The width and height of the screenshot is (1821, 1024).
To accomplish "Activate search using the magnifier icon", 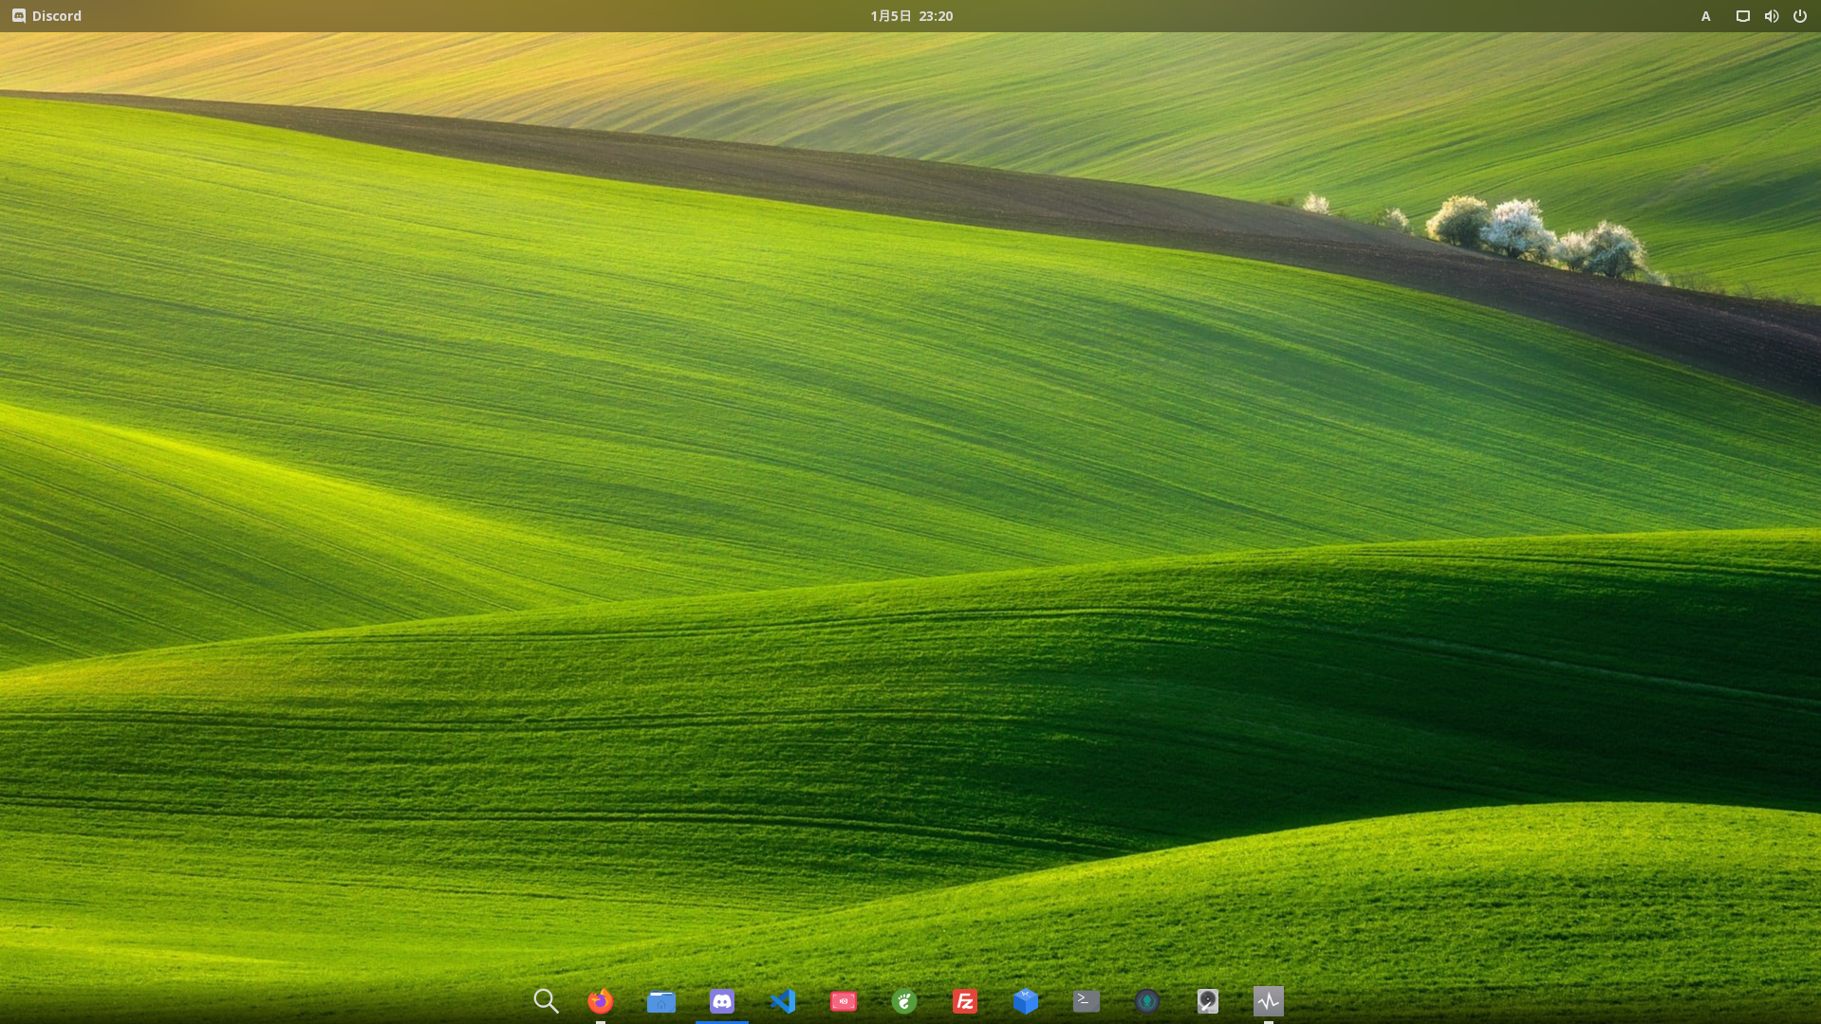I will pos(546,1000).
